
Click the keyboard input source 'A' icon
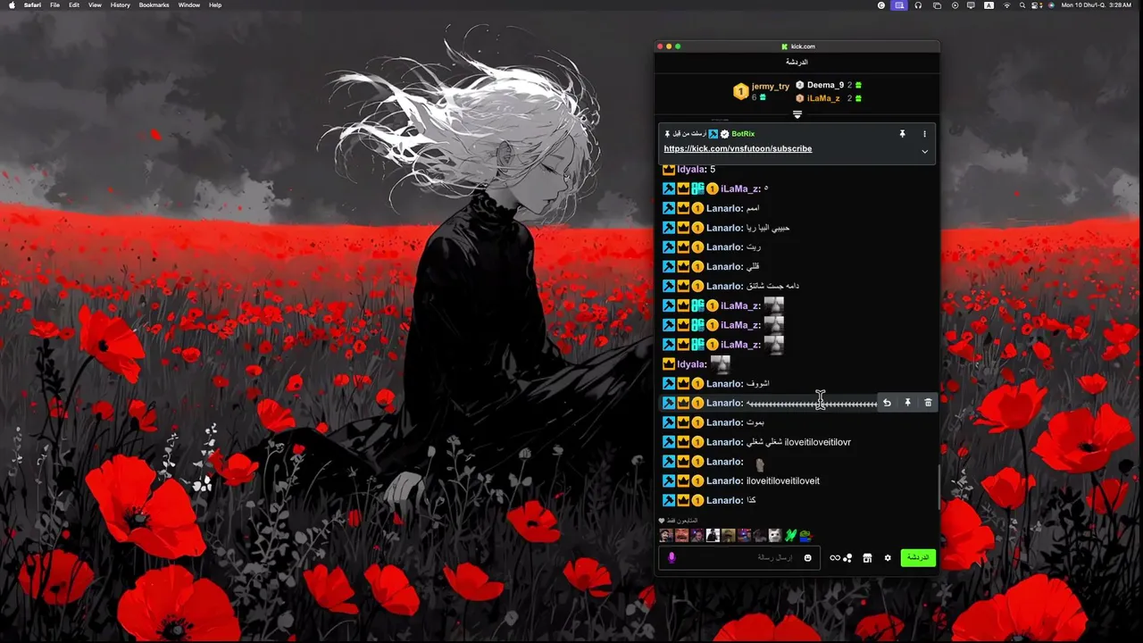(x=989, y=5)
